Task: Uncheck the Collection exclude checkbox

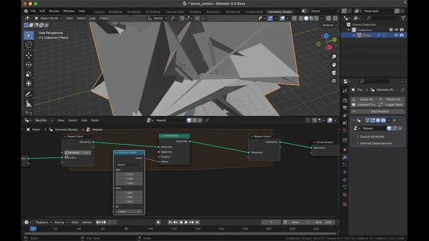Action: [391, 29]
